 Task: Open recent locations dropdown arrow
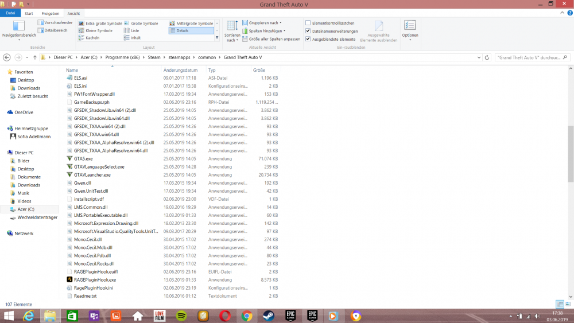coord(27,57)
